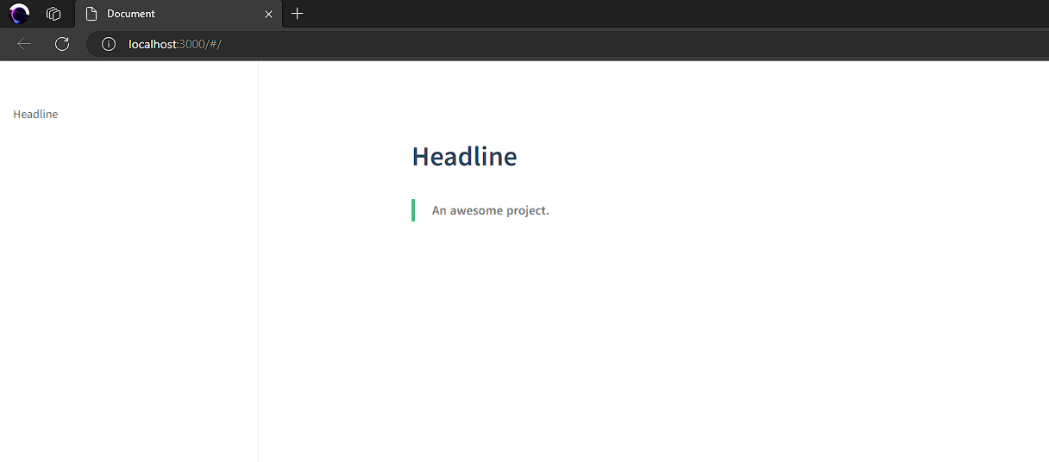Image resolution: width=1049 pixels, height=462 pixels.
Task: Open a new tab with plus button
Action: (297, 14)
